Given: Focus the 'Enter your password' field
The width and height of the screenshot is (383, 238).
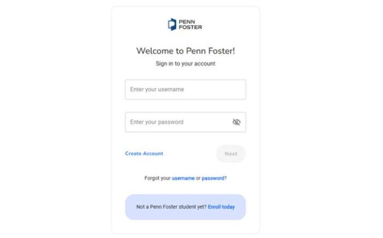Looking at the screenshot, I should pyautogui.click(x=176, y=122).
